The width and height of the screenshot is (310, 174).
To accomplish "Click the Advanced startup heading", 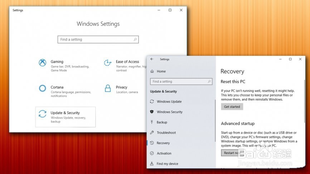I will (x=238, y=124).
